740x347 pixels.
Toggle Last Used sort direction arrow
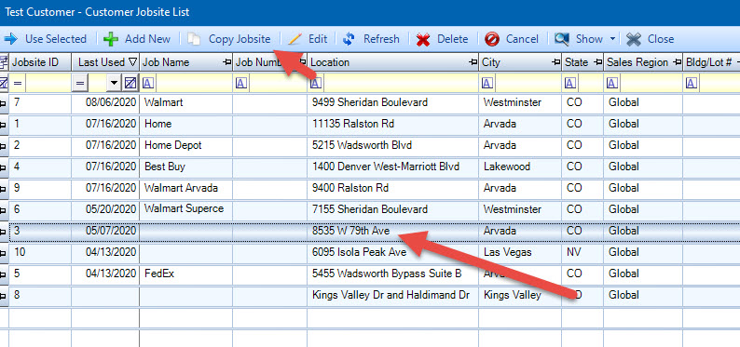click(x=132, y=62)
